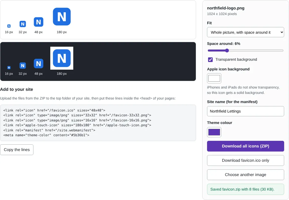Click the theme-color meta tag line
The width and height of the screenshot is (289, 200).
46,135
